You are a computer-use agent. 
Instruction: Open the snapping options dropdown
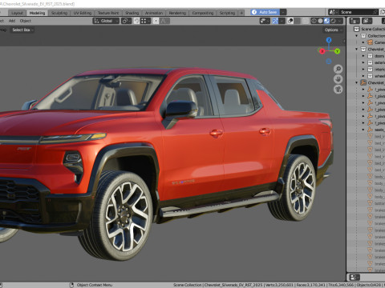tap(145, 21)
